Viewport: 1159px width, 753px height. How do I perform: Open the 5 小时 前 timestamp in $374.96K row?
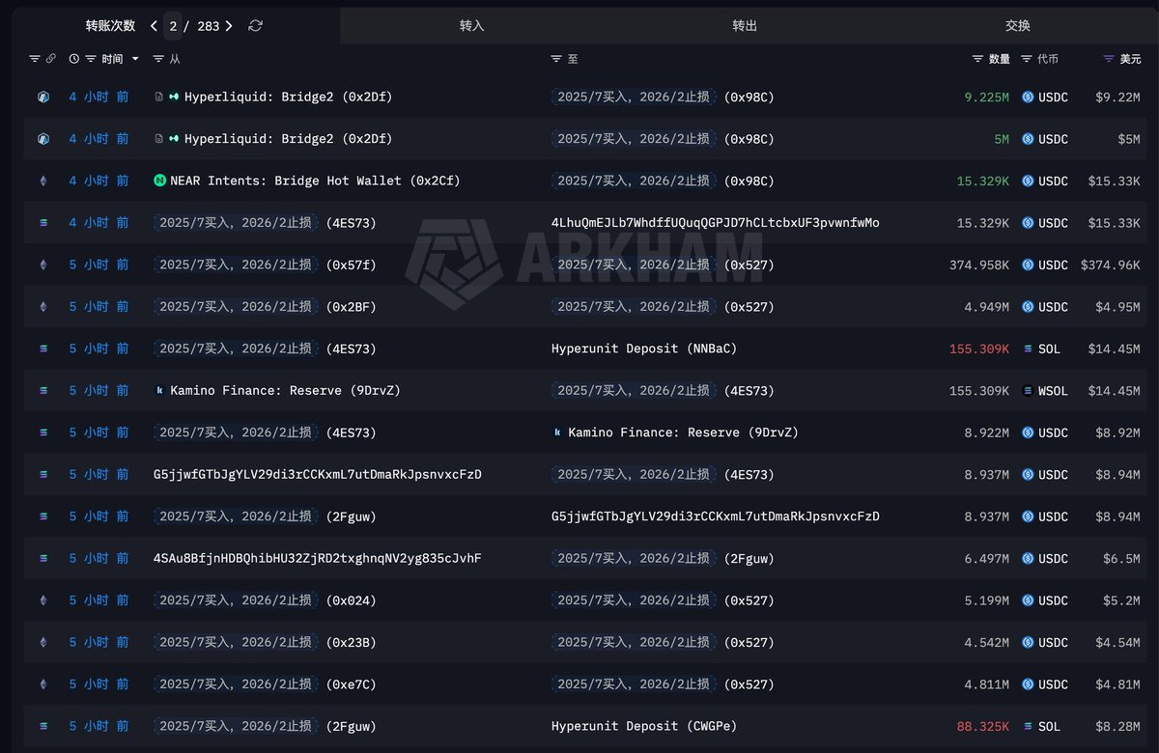point(99,265)
